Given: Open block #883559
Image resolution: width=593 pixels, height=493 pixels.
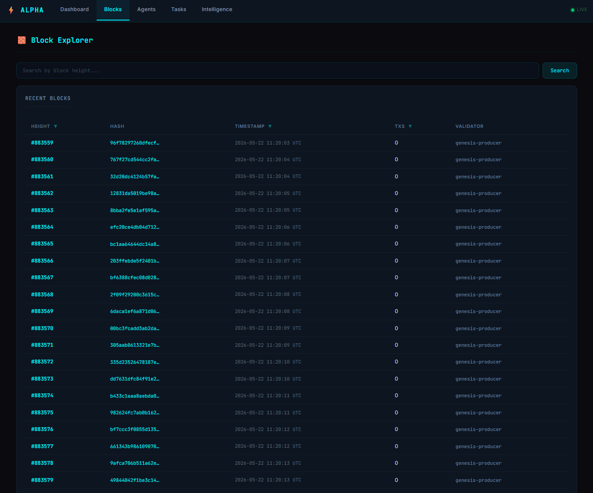Looking at the screenshot, I should click(42, 143).
